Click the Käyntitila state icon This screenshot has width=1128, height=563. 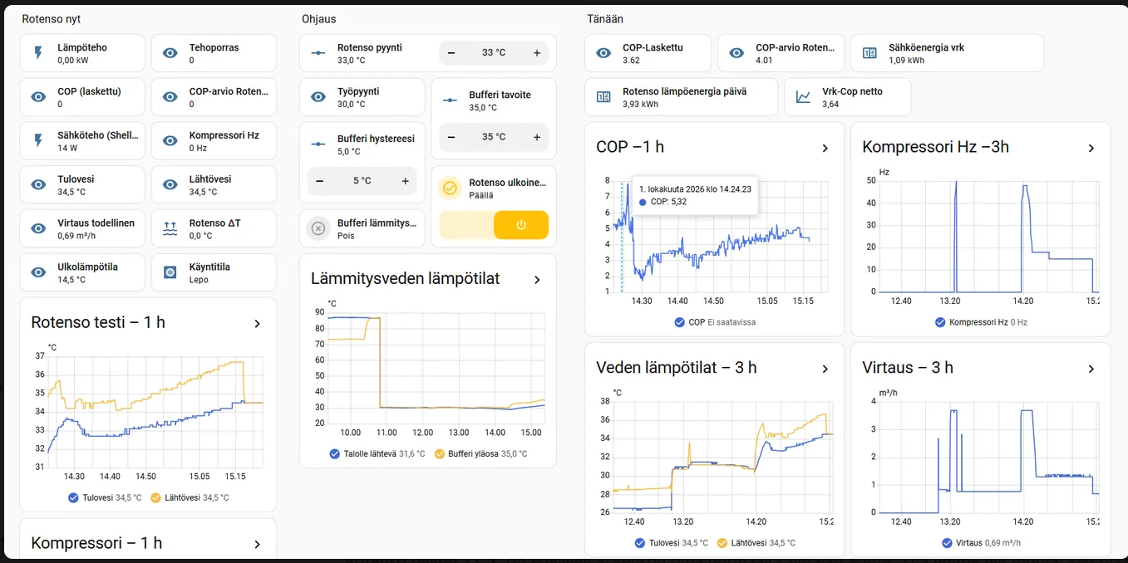pos(170,272)
